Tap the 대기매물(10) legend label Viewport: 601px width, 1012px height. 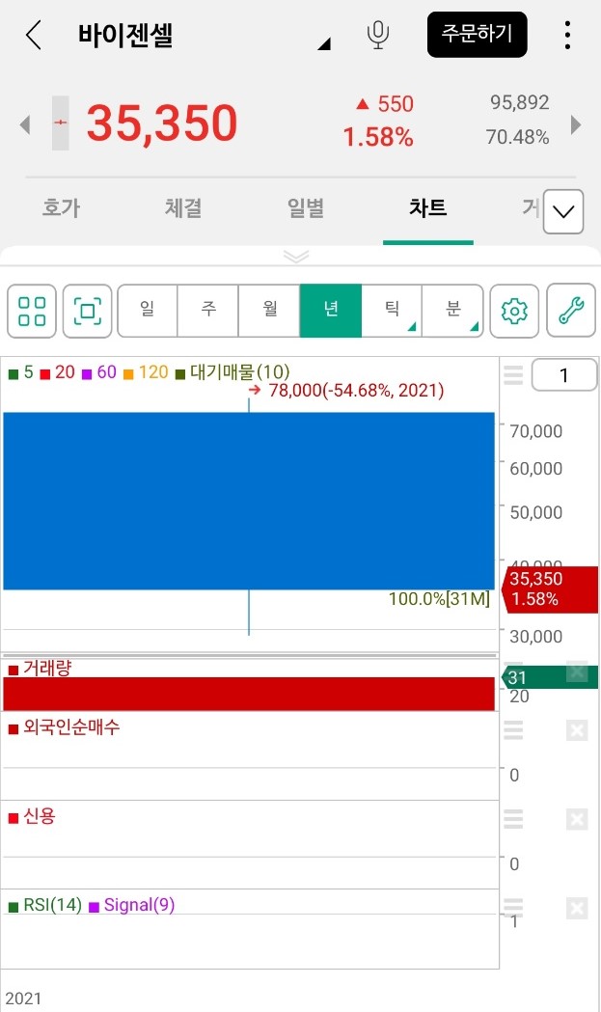tap(233, 372)
